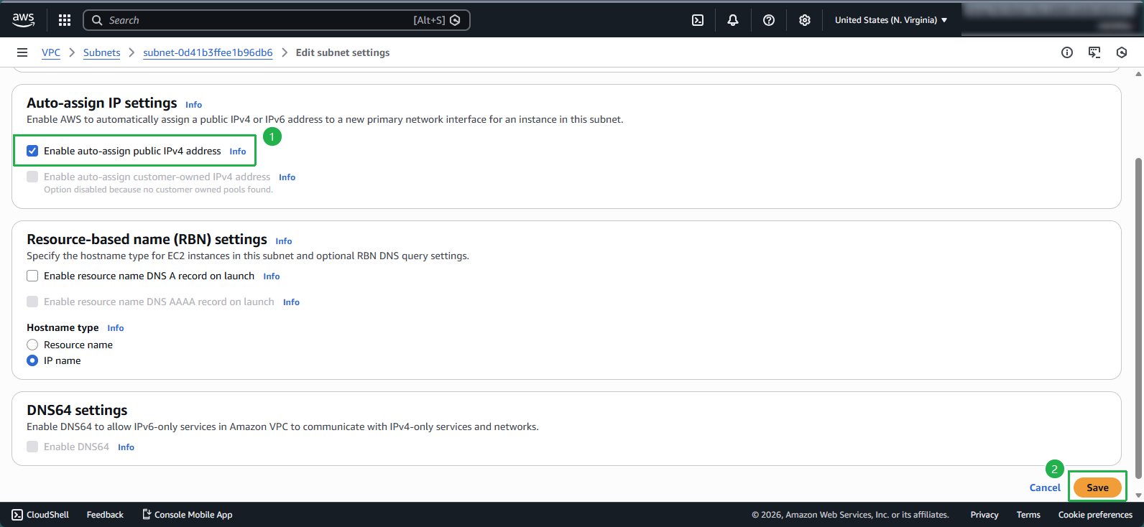Select the Resource name hostname type

32,345
